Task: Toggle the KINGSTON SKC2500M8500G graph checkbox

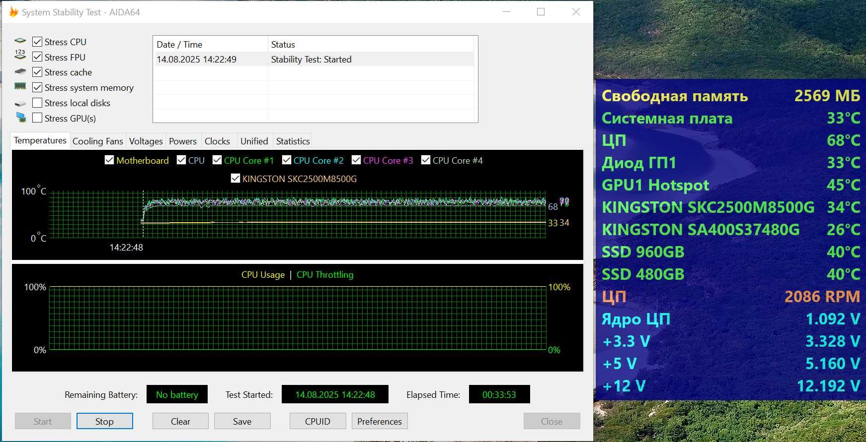Action: pos(236,179)
